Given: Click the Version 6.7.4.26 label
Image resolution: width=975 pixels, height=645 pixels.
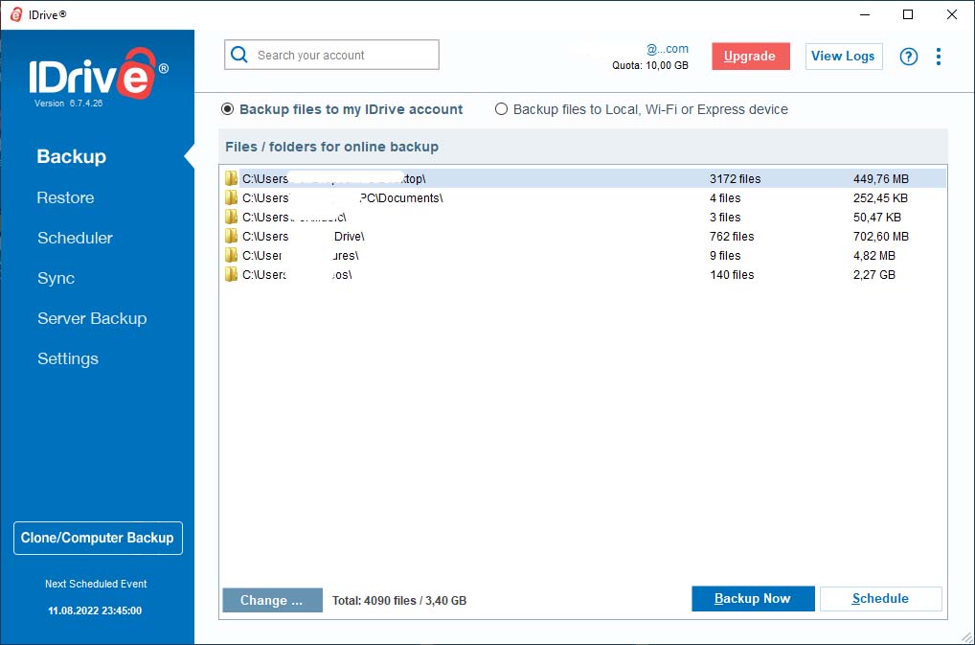Looking at the screenshot, I should click(68, 104).
